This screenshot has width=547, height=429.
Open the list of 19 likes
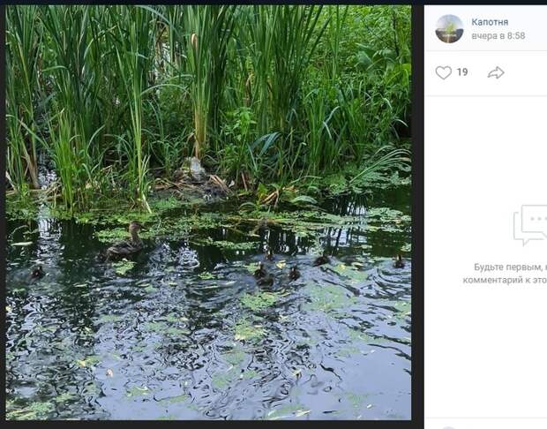pos(462,72)
